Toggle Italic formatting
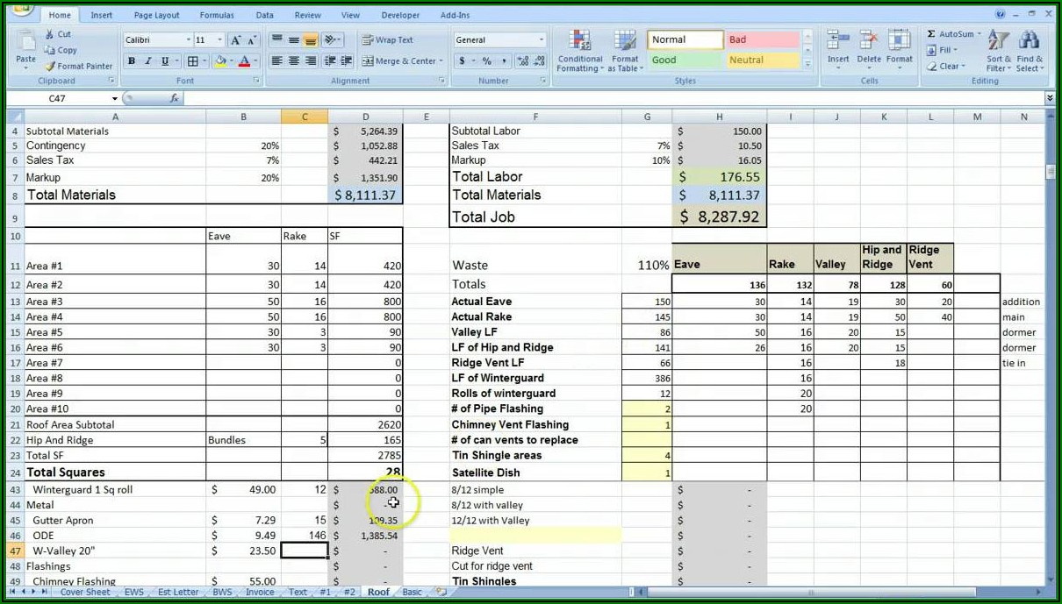Image resolution: width=1062 pixels, height=604 pixels. [147, 61]
